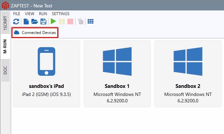Pause execution with the yellow pause button
The height and width of the screenshot is (134, 224).
tap(62, 22)
